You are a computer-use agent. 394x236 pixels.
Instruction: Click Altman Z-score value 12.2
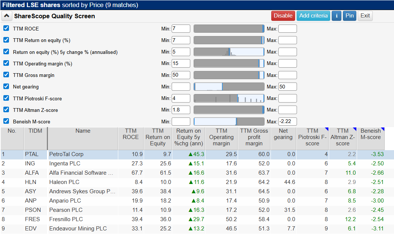[x=350, y=219]
